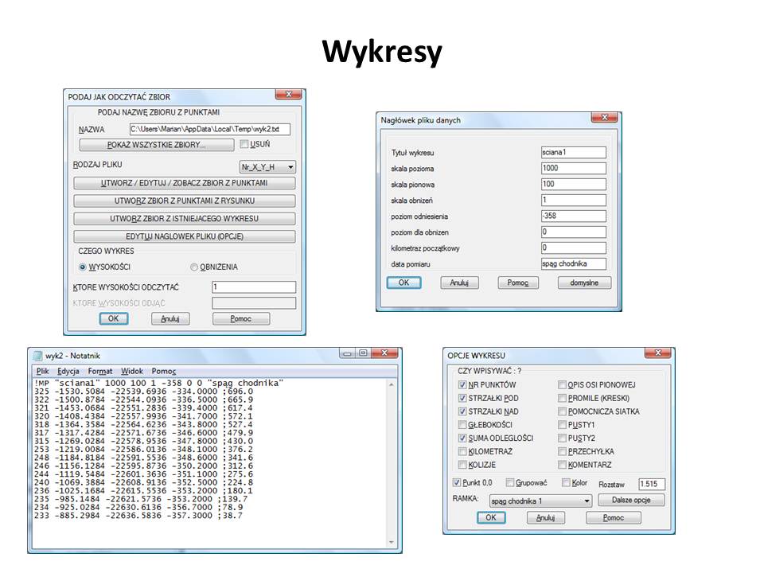The width and height of the screenshot is (764, 573).
Task: Enable POMOCNICZA SIATKA checkbox
Action: [562, 411]
